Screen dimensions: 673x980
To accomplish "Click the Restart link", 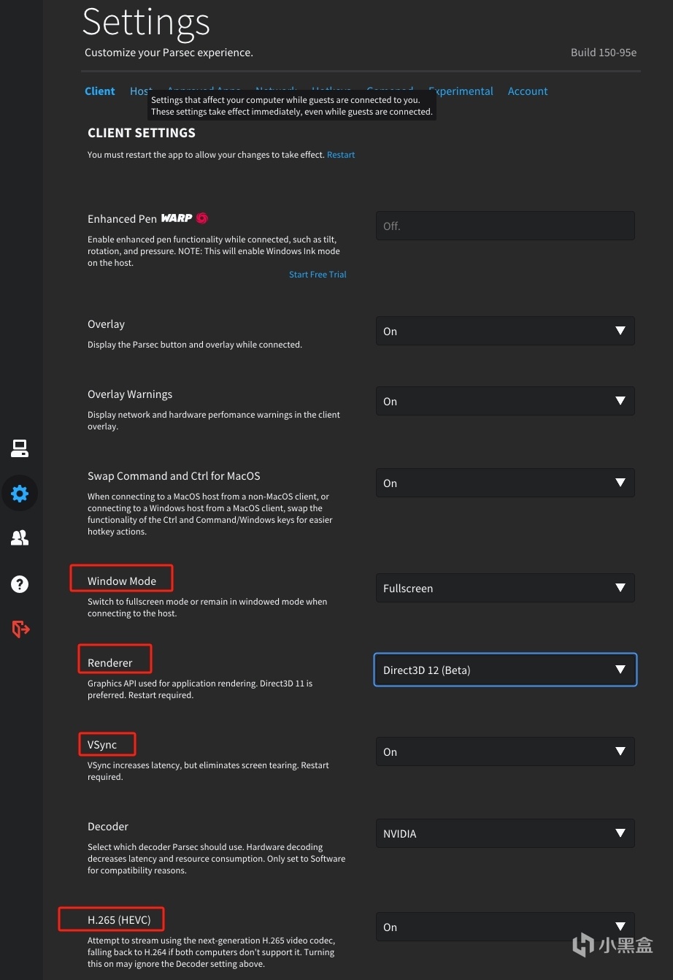I will click(341, 155).
